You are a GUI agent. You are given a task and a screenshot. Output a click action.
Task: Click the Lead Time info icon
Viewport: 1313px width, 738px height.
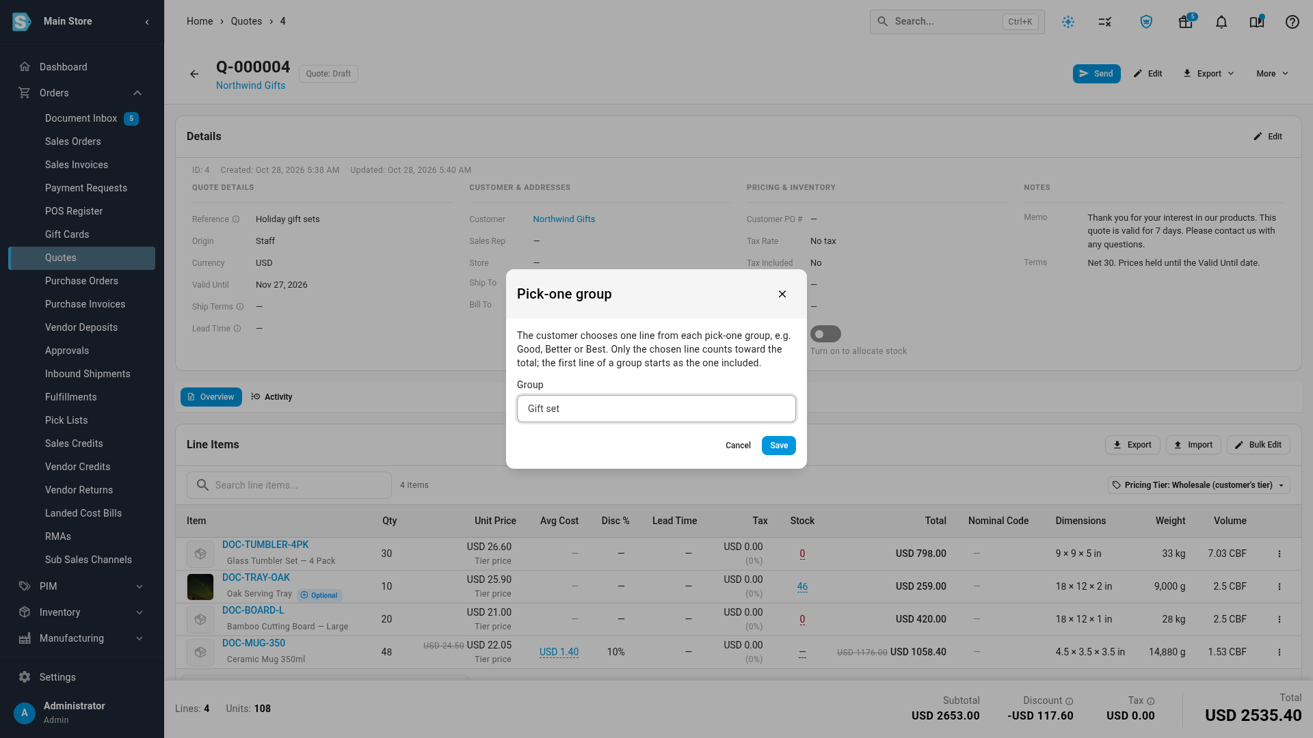coord(237,329)
